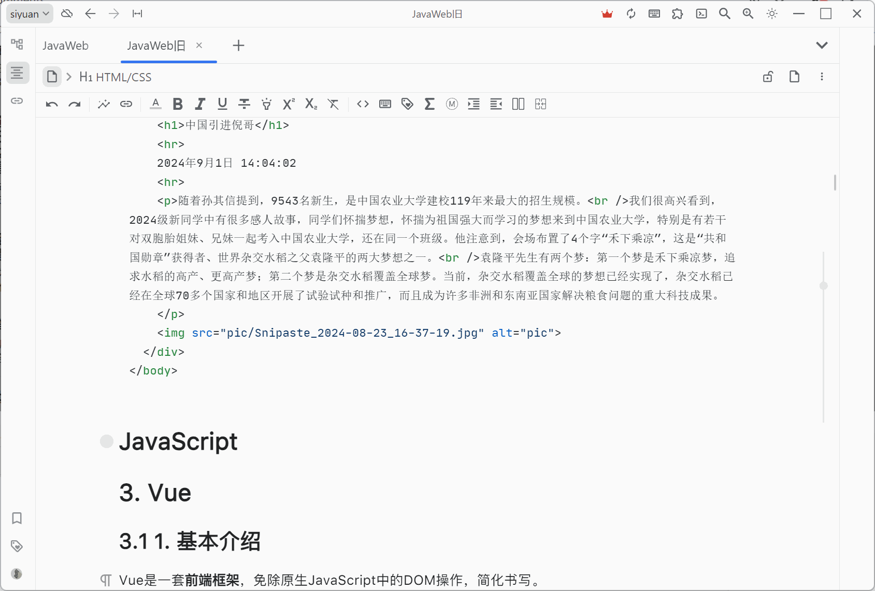This screenshot has width=875, height=591.
Task: Switch to the JavaWeb tab
Action: click(x=65, y=46)
